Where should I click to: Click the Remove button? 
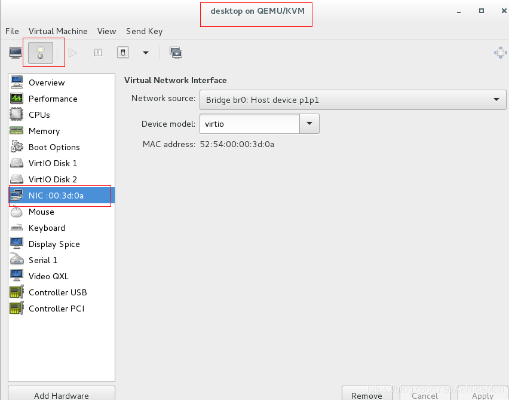click(x=367, y=394)
